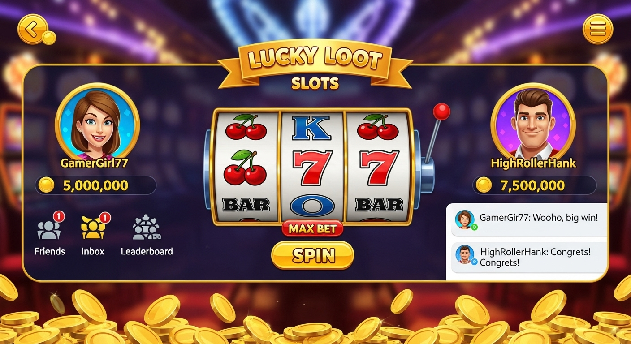This screenshot has width=631, height=344.
Task: Hit the yellow SPIN button
Action: pos(312,255)
